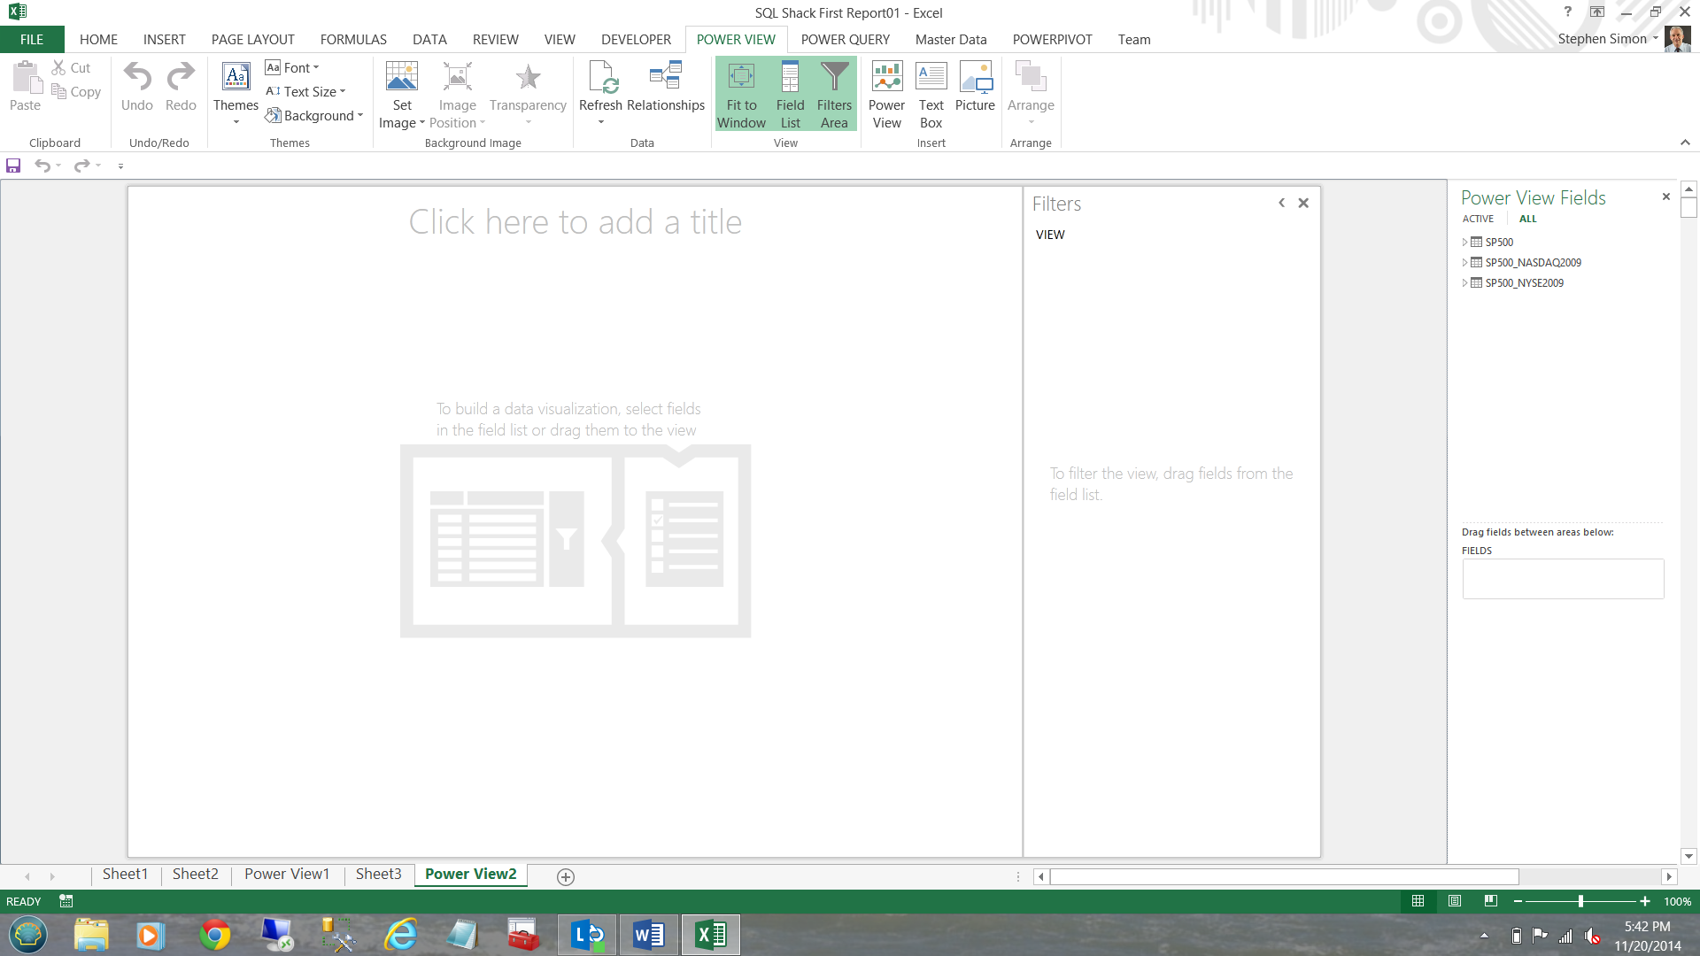The image size is (1700, 956).
Task: Show ACTIVE fields list
Action: (1478, 219)
